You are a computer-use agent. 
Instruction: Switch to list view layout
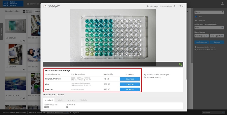(31, 11)
